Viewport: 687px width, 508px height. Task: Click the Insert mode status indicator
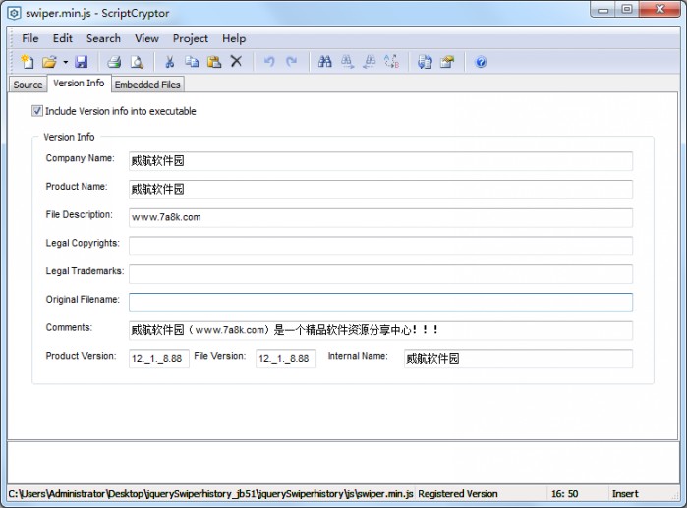(x=625, y=494)
